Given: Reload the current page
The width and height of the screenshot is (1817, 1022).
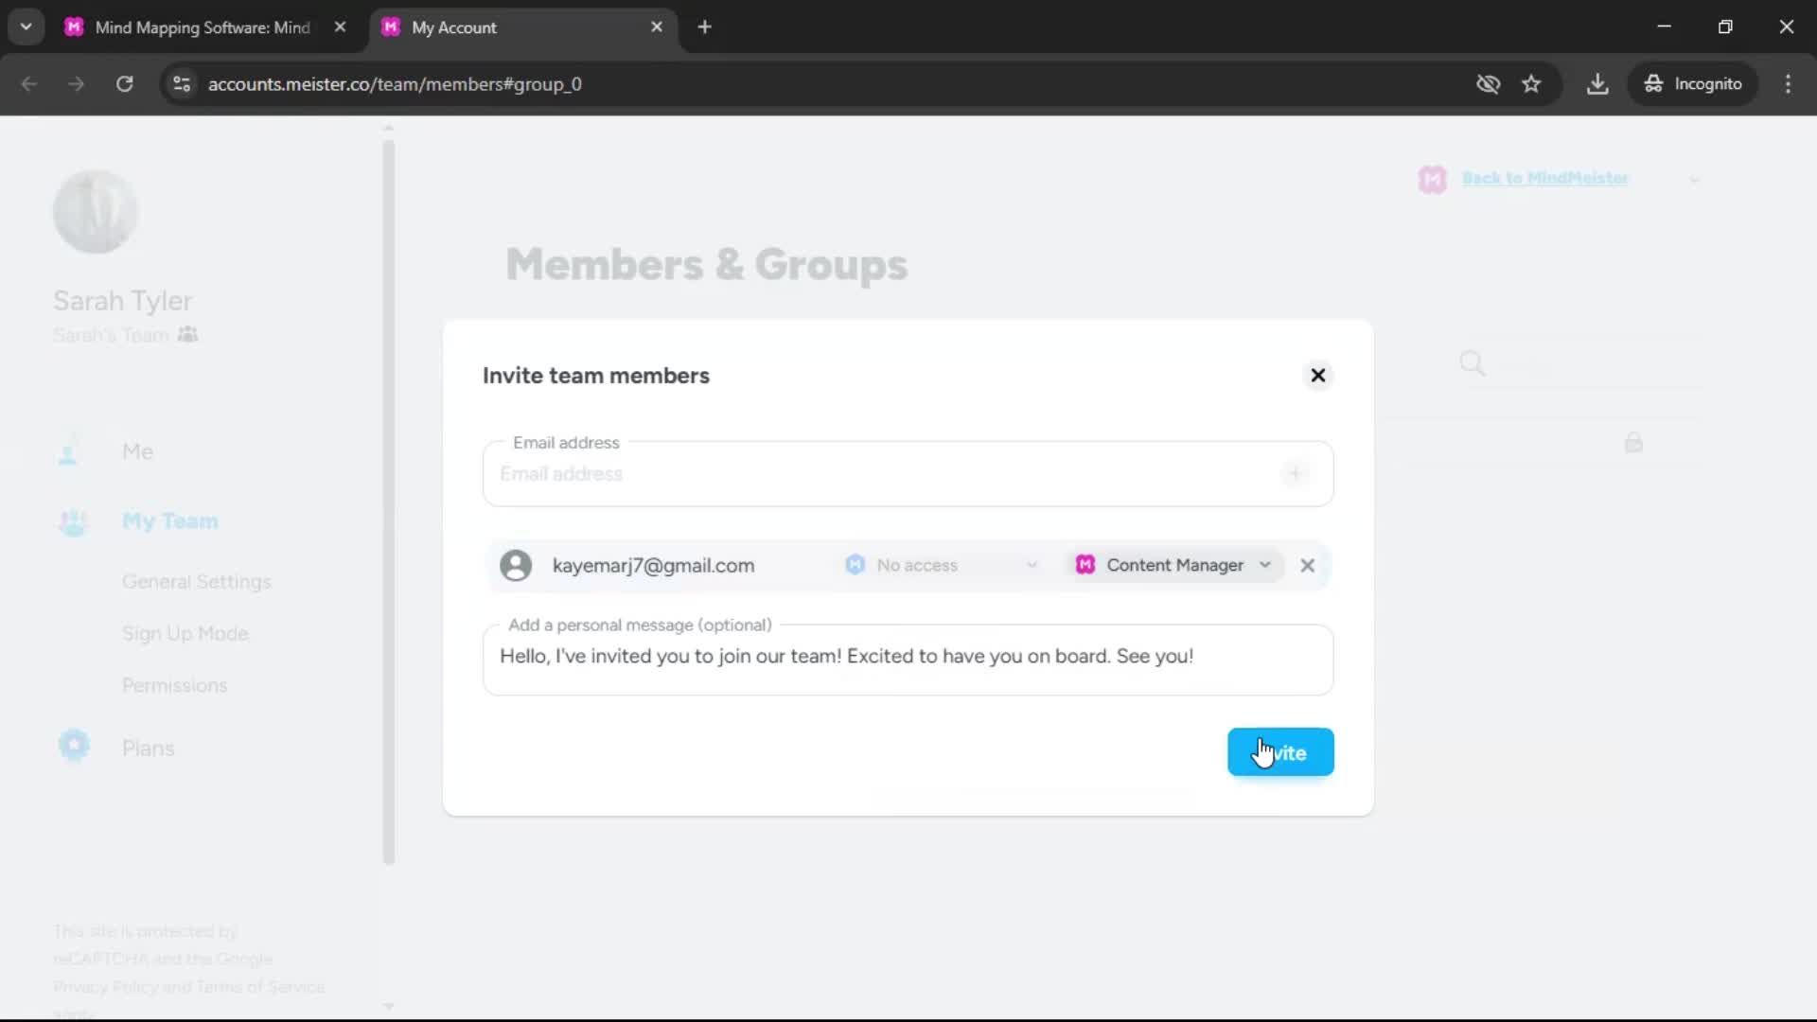Looking at the screenshot, I should (x=124, y=84).
